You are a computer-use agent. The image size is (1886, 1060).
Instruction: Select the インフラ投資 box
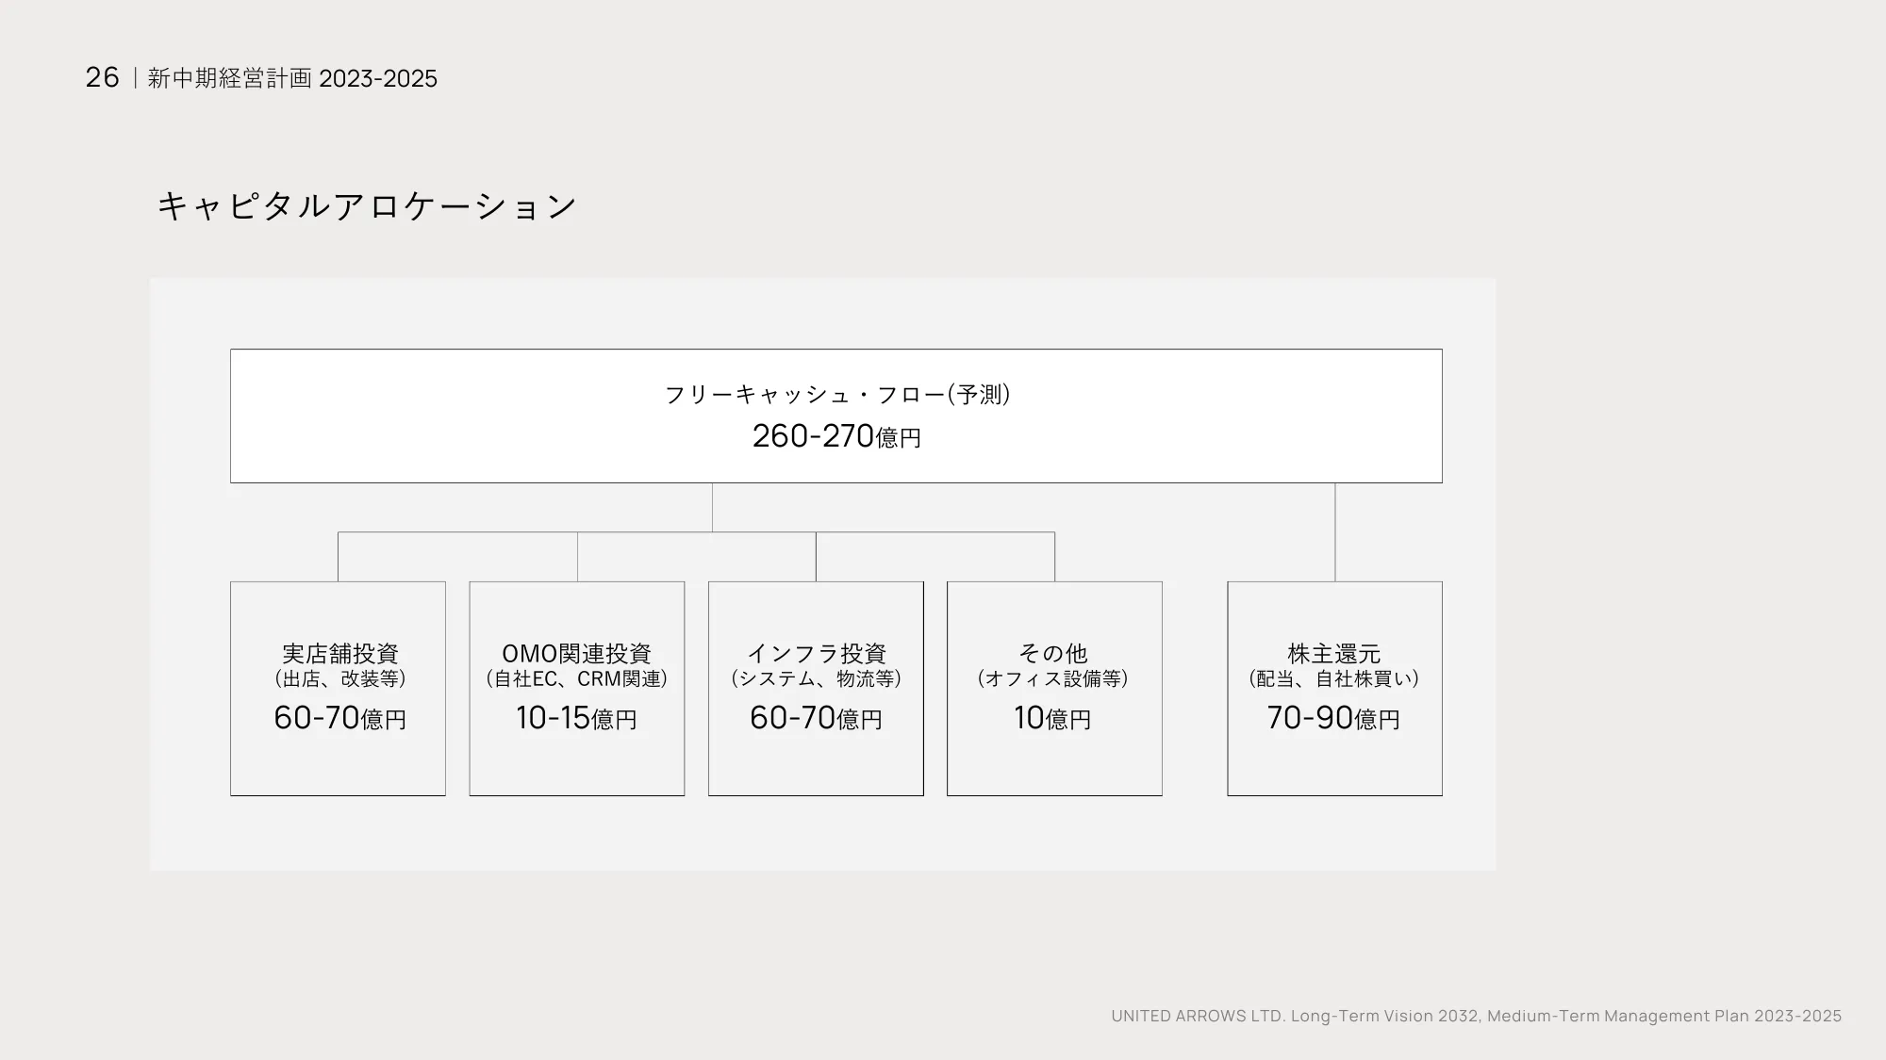click(x=816, y=690)
